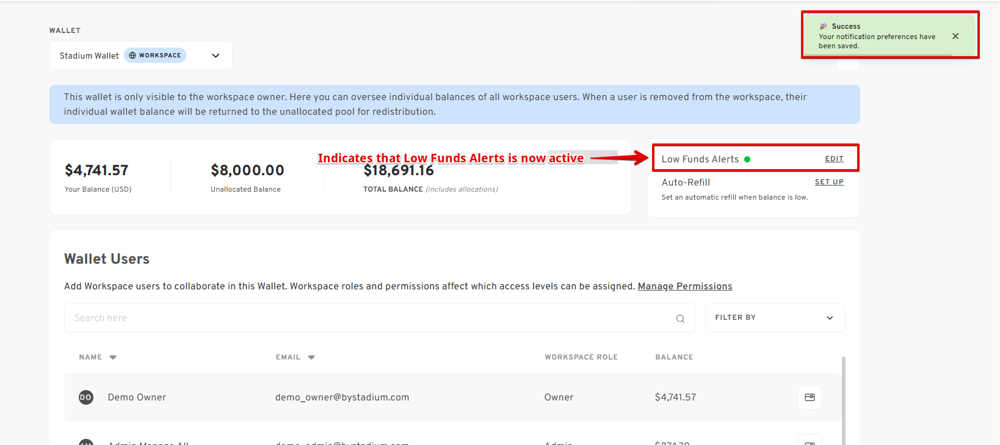The width and height of the screenshot is (1000, 445).
Task: Click the WORKSPACE ROLE column header
Action: (x=581, y=357)
